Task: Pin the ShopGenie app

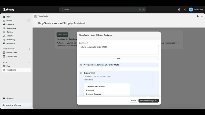Action: click(x=198, y=16)
